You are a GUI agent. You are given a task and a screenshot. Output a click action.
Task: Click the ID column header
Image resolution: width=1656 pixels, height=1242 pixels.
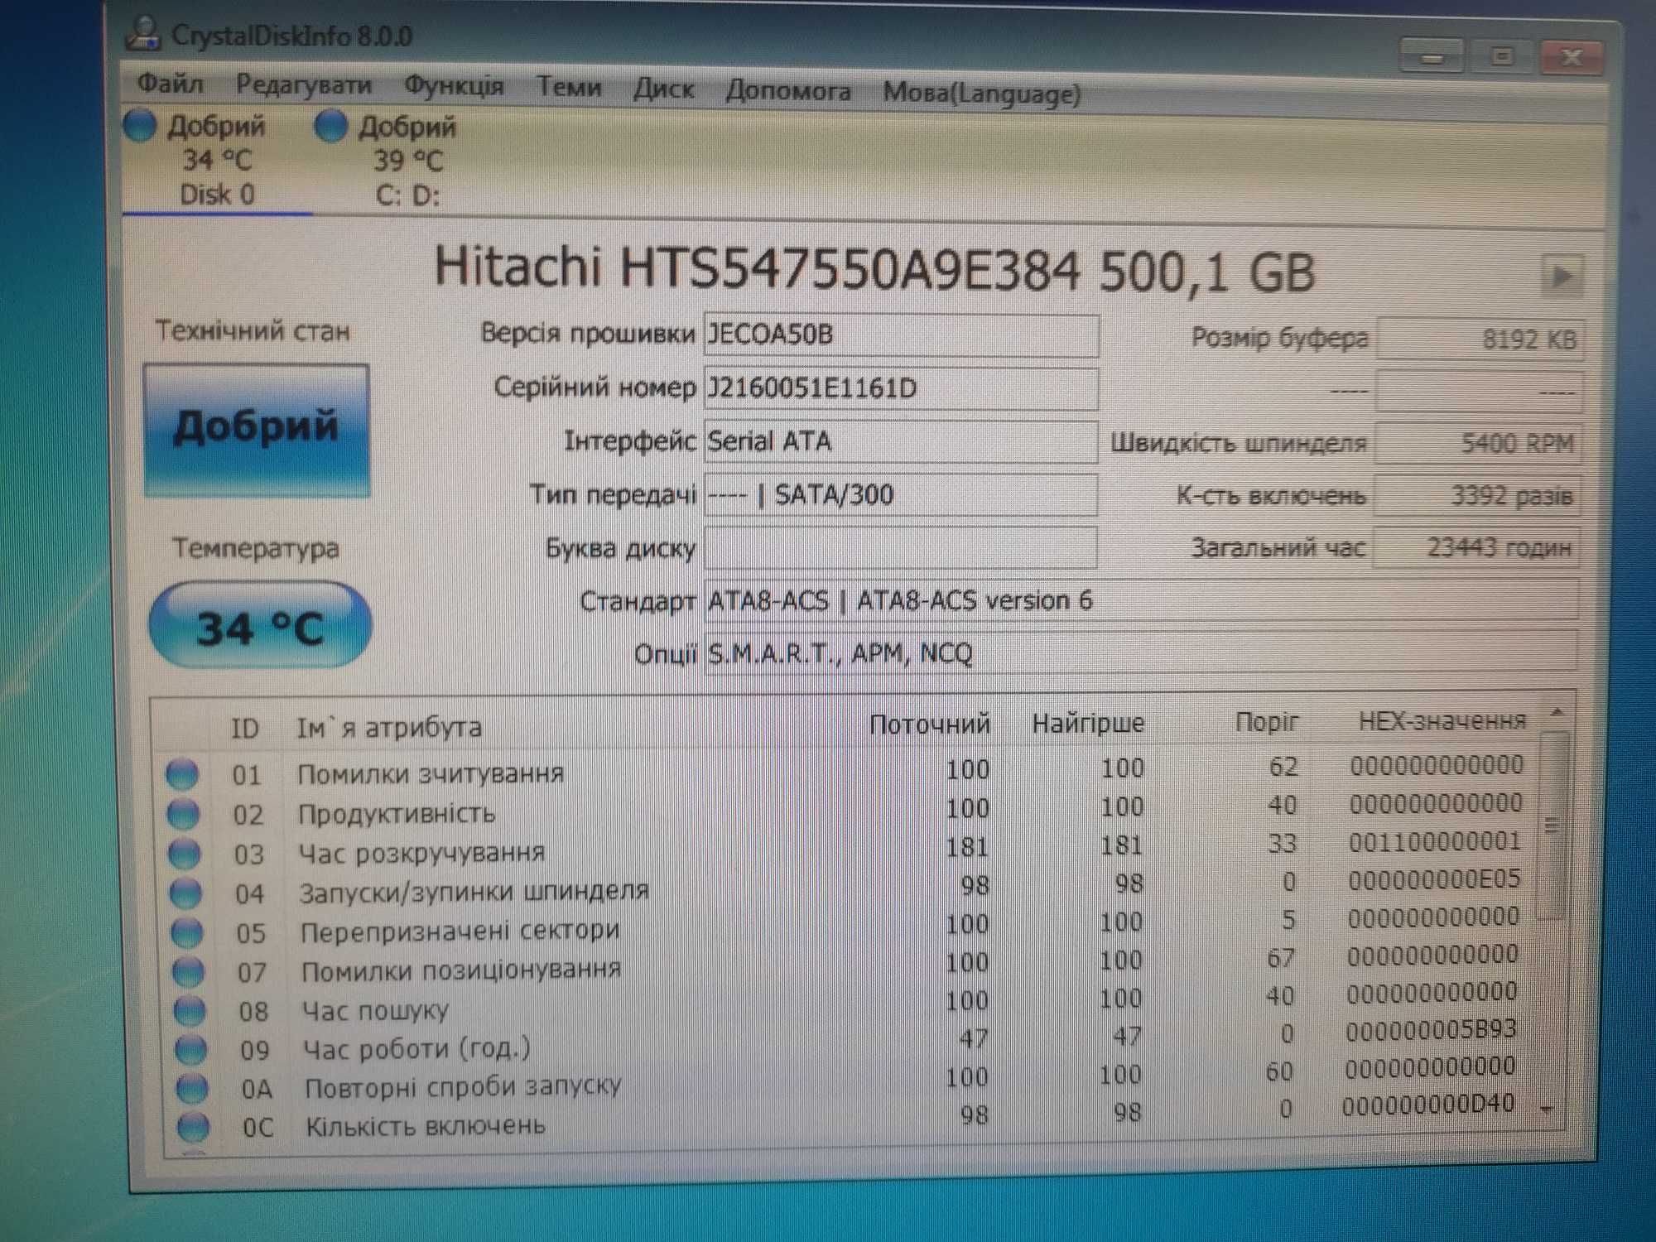[x=245, y=728]
